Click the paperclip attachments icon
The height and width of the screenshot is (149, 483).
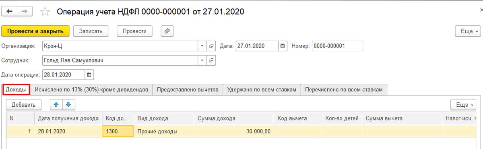pyautogui.click(x=167, y=31)
